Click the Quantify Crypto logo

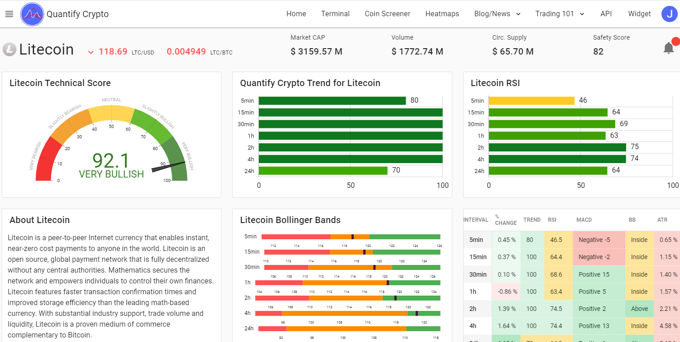click(32, 14)
